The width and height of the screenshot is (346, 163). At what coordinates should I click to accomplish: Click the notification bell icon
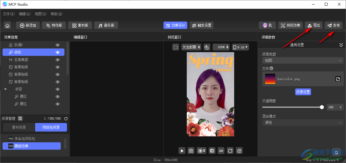pyautogui.click(x=336, y=152)
